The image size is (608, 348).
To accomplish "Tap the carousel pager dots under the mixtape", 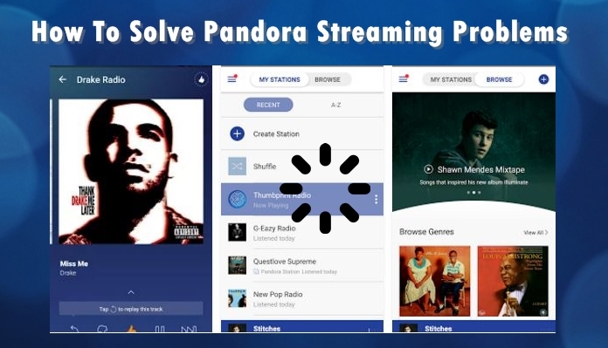I will [x=473, y=193].
